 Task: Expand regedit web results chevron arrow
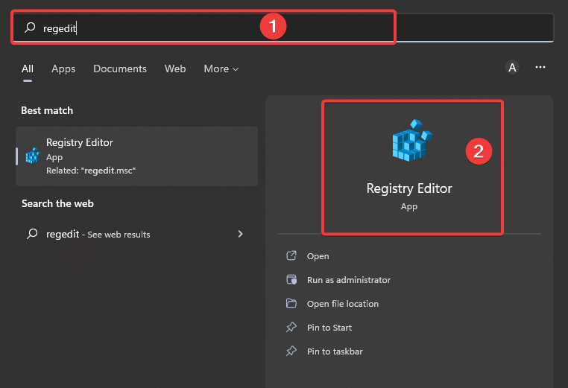point(240,234)
